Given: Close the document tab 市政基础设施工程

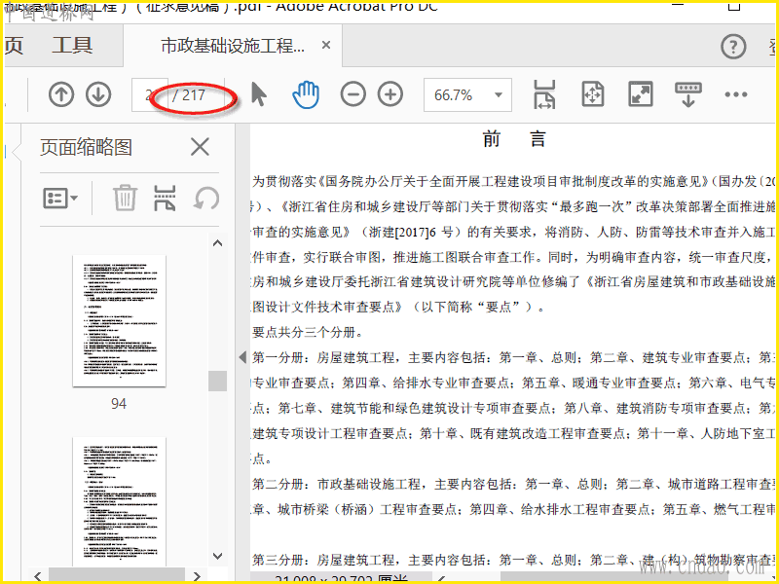Looking at the screenshot, I should pyautogui.click(x=326, y=45).
